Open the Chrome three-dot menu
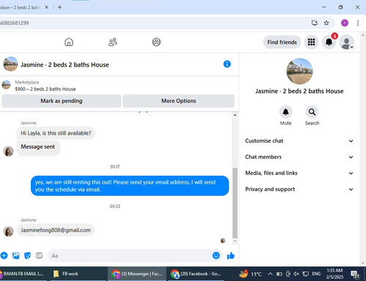366x281 pixels. point(358,23)
